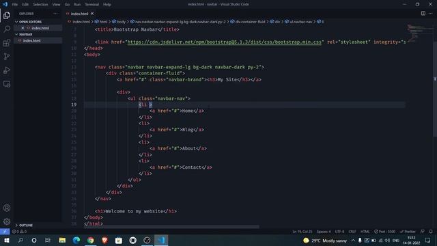Open the Windows Start menu
The image size is (437, 246).
7,240
